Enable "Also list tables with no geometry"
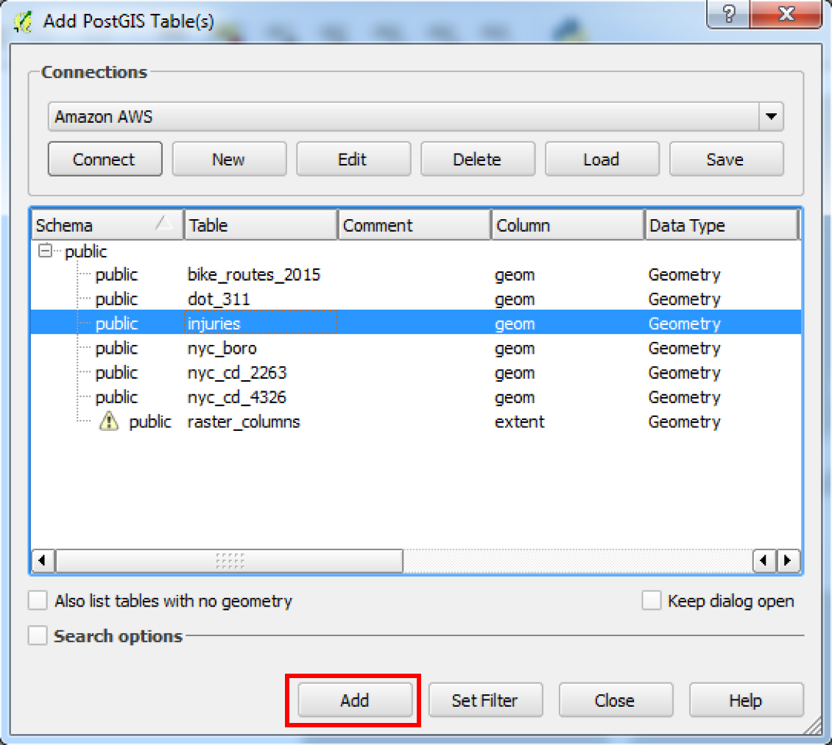832x745 pixels. coord(38,600)
